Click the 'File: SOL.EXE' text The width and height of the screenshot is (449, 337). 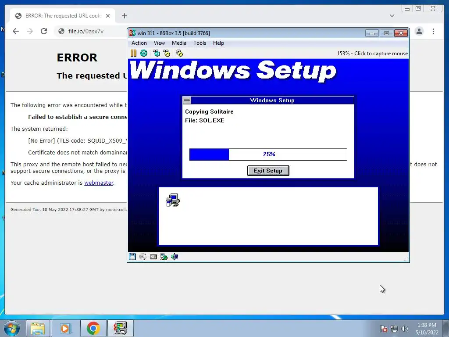point(204,120)
